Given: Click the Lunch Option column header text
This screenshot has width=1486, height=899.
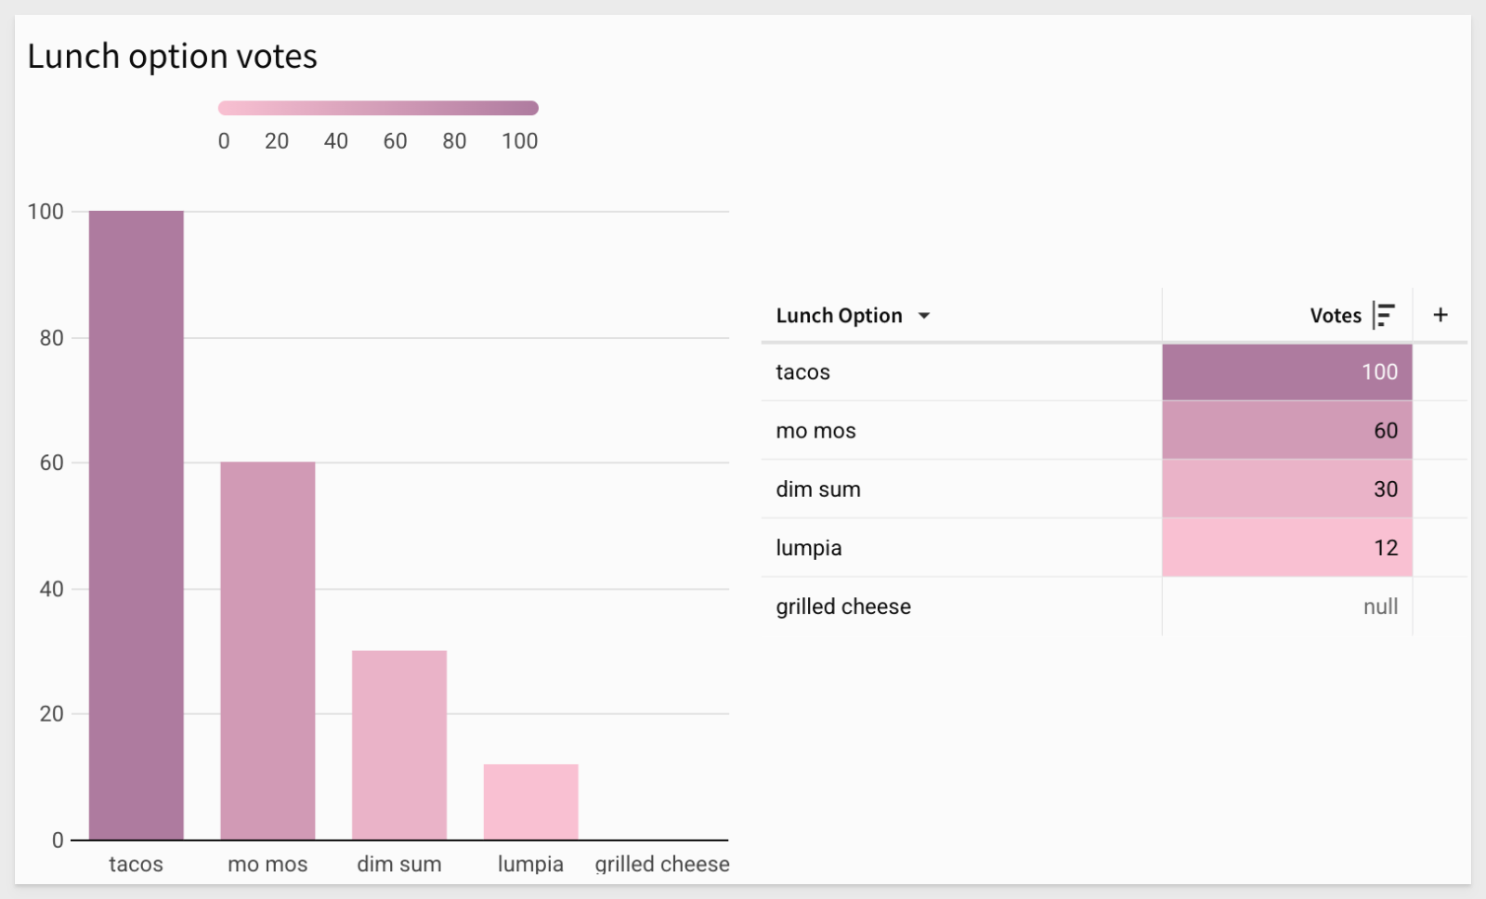Looking at the screenshot, I should tap(839, 316).
